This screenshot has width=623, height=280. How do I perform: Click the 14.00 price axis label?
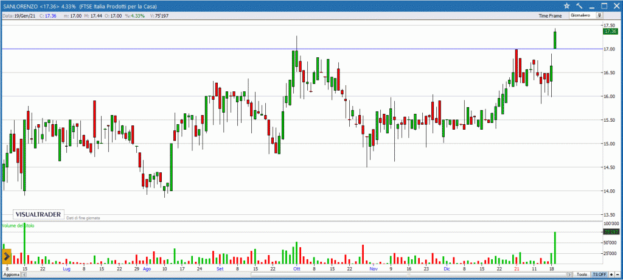(x=610, y=191)
